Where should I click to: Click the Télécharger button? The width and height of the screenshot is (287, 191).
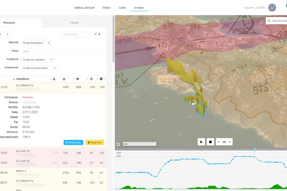(73, 142)
